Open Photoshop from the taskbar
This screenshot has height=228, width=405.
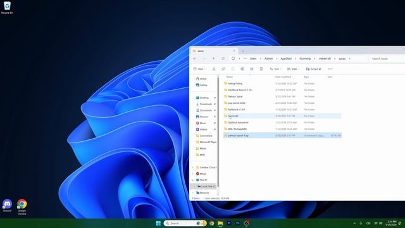tap(238, 223)
